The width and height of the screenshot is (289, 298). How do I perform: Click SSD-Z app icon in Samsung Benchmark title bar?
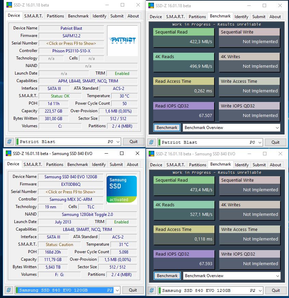(152, 154)
